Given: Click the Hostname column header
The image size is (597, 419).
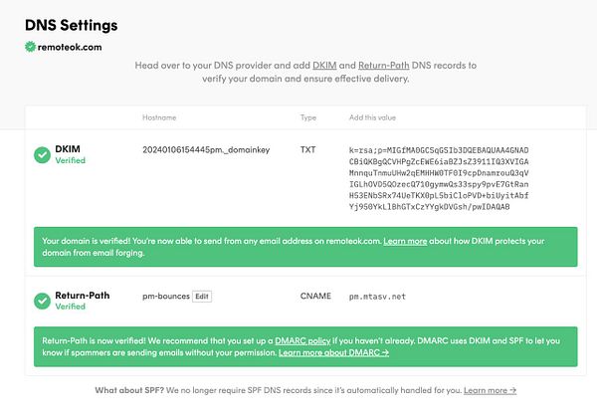Looking at the screenshot, I should click(x=159, y=117).
